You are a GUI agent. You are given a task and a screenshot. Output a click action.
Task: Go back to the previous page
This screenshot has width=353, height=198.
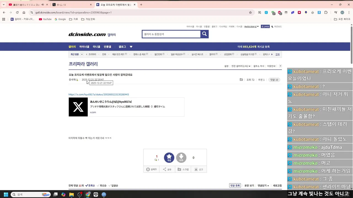[4, 12]
